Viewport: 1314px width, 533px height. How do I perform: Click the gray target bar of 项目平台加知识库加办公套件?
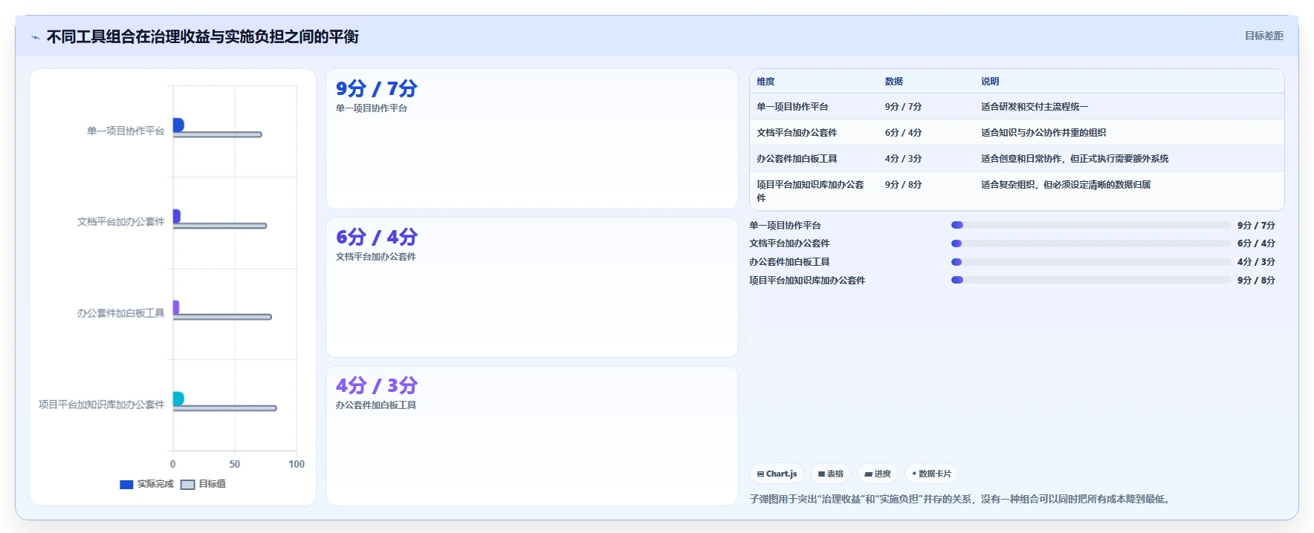[224, 408]
